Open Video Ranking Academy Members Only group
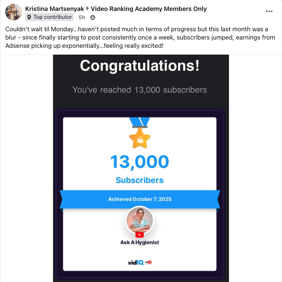The width and height of the screenshot is (282, 282). tap(149, 9)
